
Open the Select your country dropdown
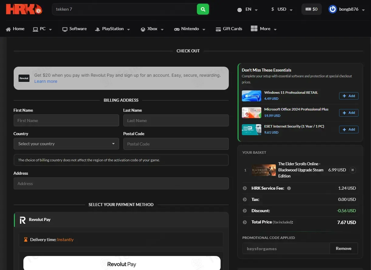pos(66,144)
